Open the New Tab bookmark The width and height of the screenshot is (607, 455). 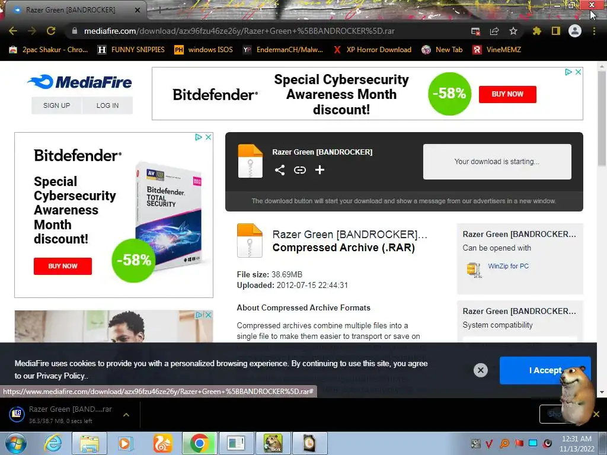pyautogui.click(x=442, y=50)
